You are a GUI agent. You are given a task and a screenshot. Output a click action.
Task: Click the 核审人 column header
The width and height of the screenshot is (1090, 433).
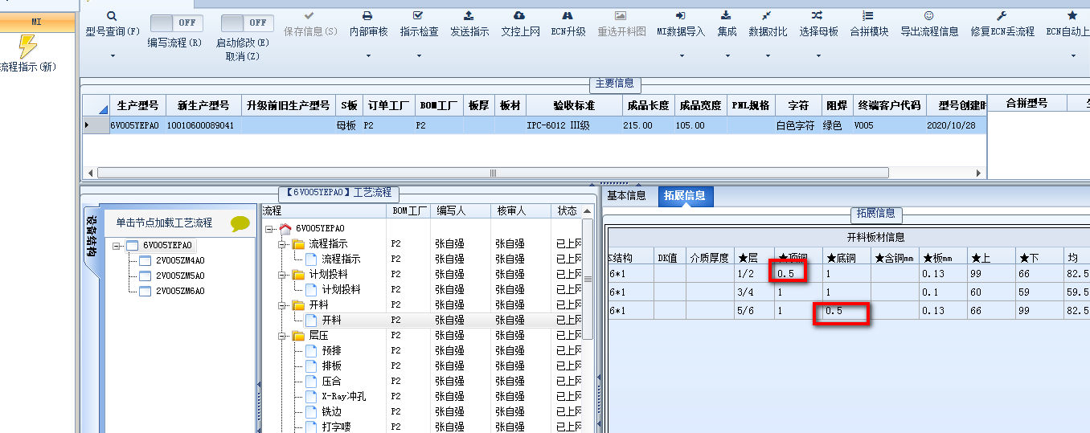click(520, 210)
